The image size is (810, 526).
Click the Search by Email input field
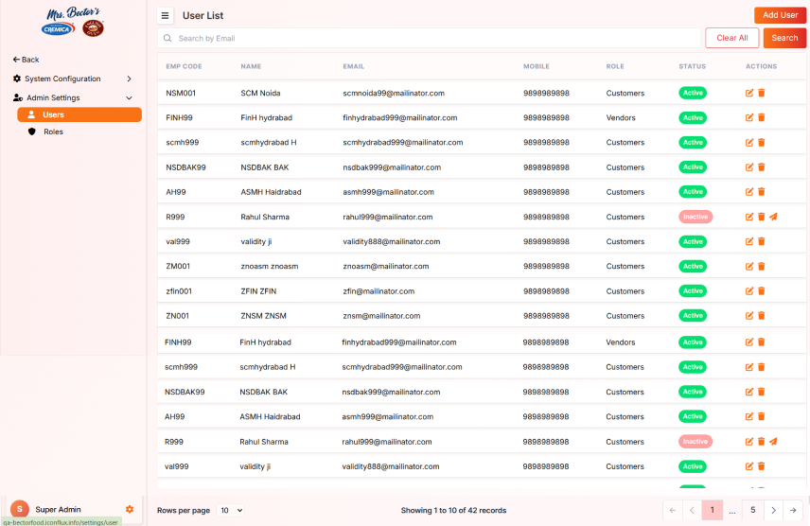click(x=431, y=38)
